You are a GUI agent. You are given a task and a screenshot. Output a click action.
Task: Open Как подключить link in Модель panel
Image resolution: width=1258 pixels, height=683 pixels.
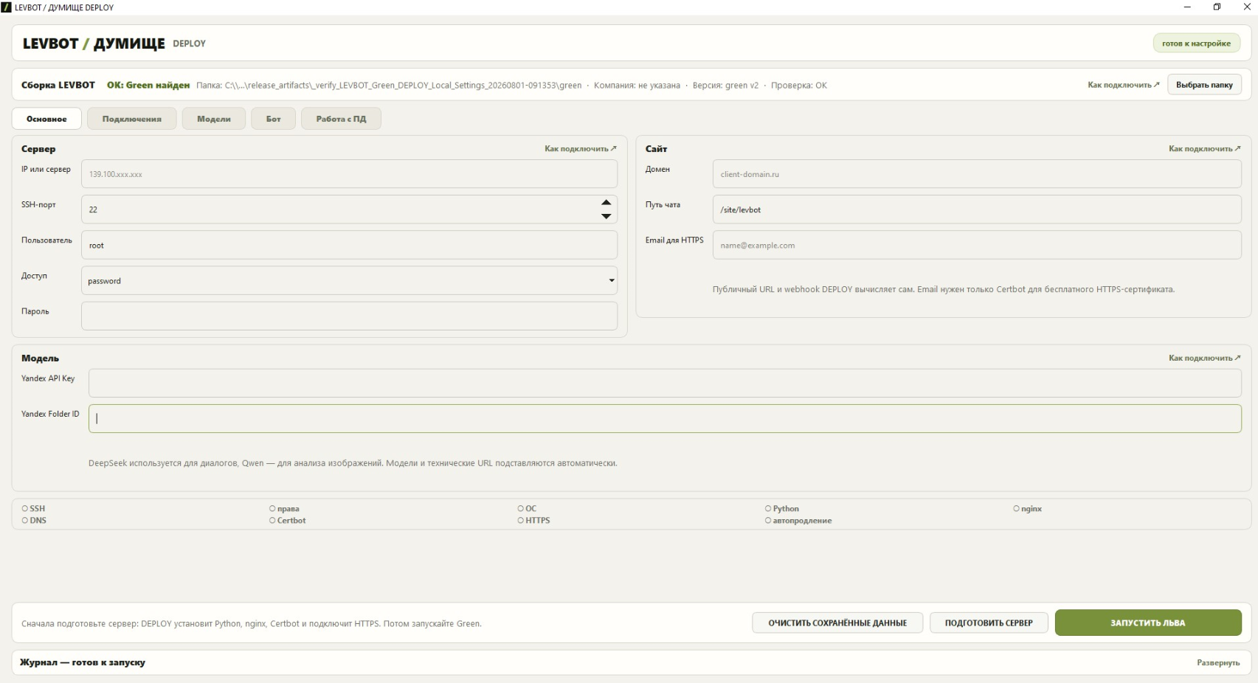click(1204, 358)
